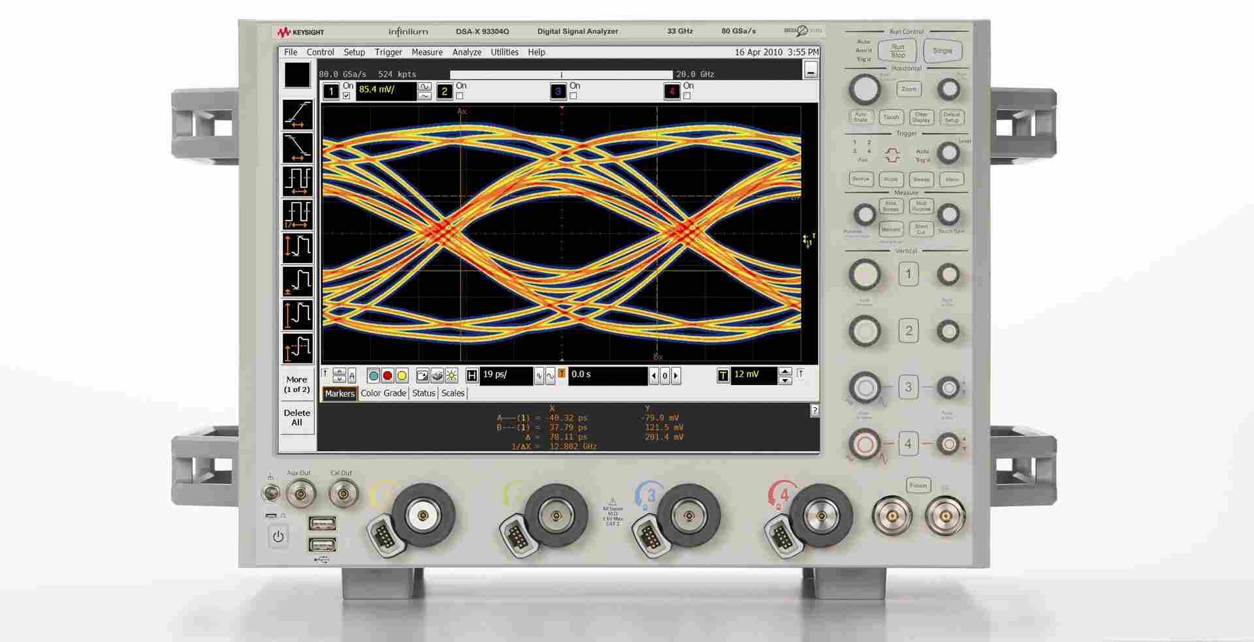Click the display brightness sun icon
The width and height of the screenshot is (1254, 642).
click(451, 375)
